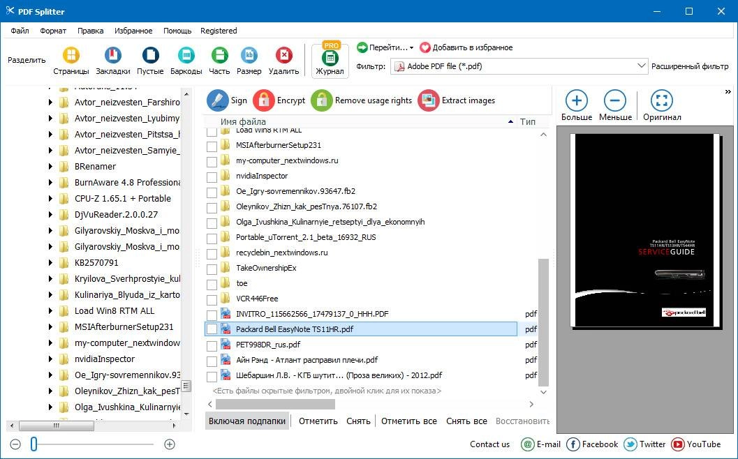Open the Формат menu
The height and width of the screenshot is (459, 738).
(53, 31)
